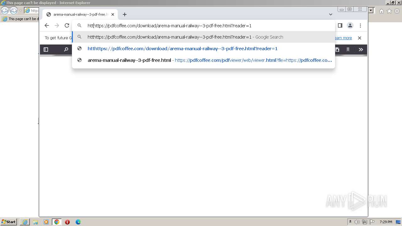
Task: Open the Windows Start menu
Action: click(x=8, y=222)
